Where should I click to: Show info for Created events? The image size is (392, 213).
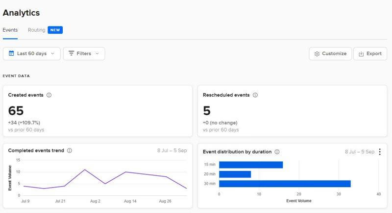pyautogui.click(x=49, y=95)
